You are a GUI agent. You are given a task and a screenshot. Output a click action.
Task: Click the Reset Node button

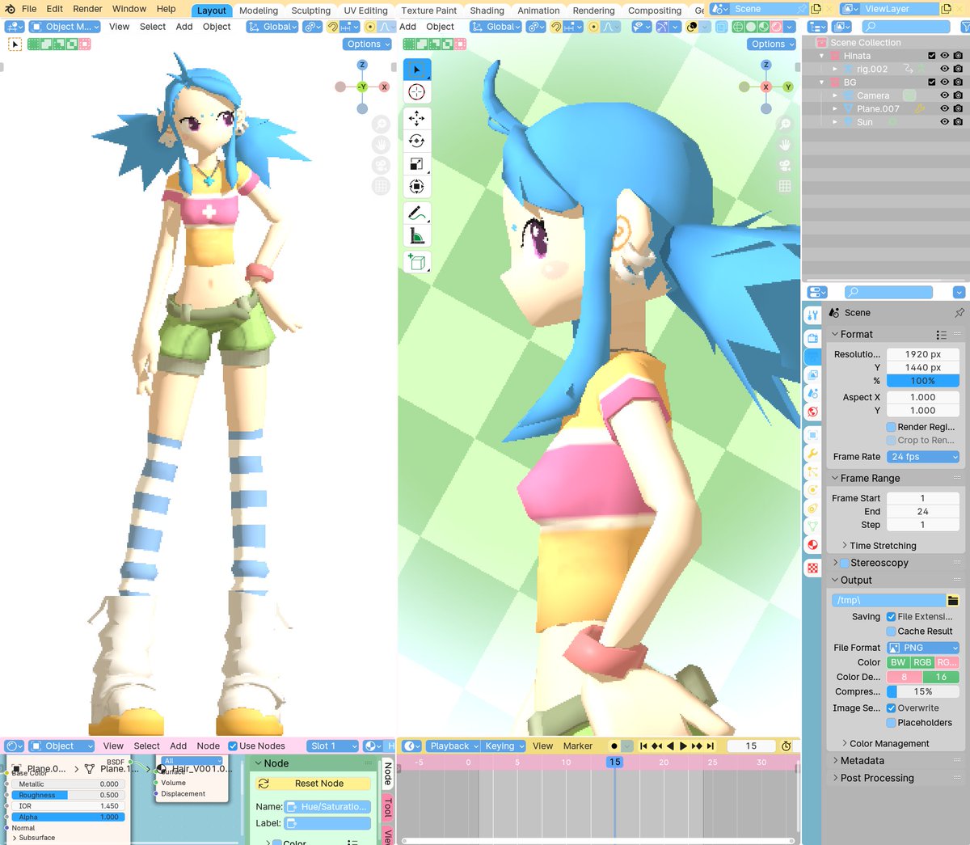312,784
